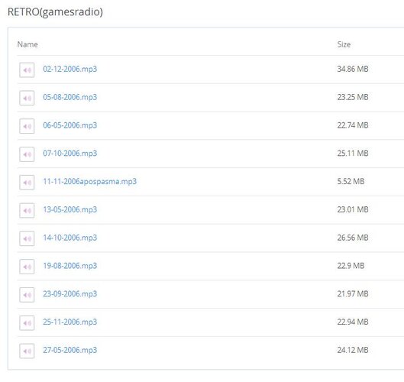This screenshot has height=382, width=404.
Task: Click the speaker icon for 11-11-2006apospasma.mp3
Action: [x=27, y=183]
